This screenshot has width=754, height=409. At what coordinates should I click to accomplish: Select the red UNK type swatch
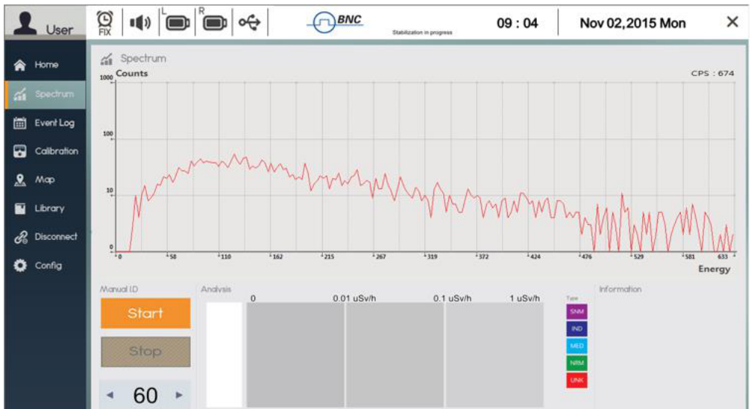coord(577,380)
